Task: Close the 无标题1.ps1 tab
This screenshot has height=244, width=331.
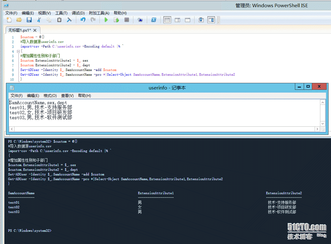Action: [35, 30]
